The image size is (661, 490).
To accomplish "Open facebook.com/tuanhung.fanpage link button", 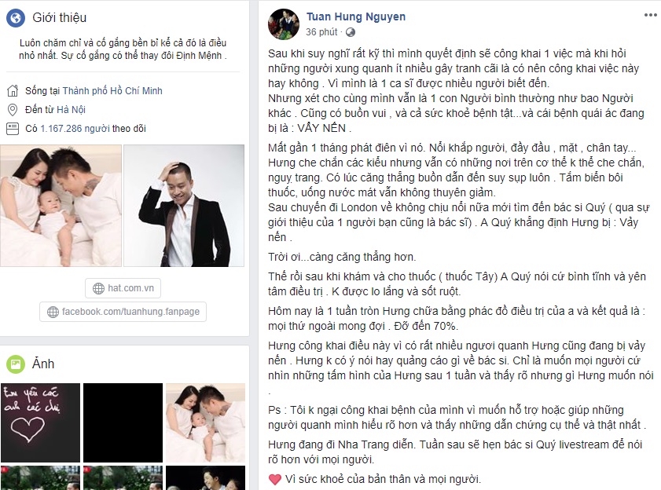I will pyautogui.click(x=123, y=312).
